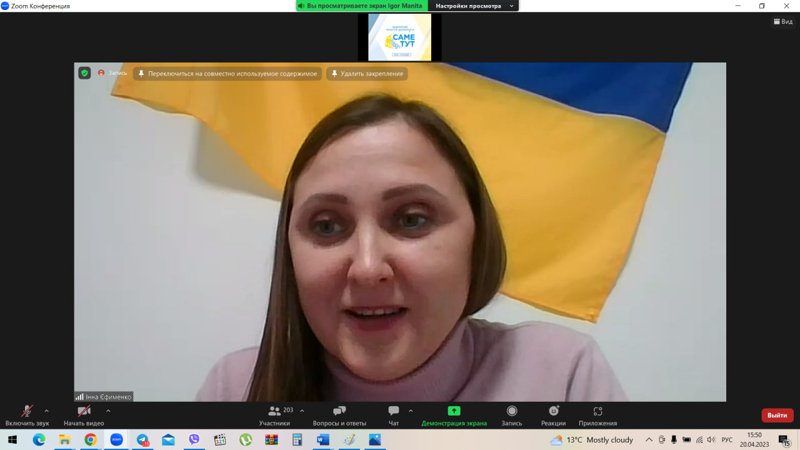This screenshot has height=450, width=800.
Task: Open the Чат chat panel
Action: [x=394, y=416]
